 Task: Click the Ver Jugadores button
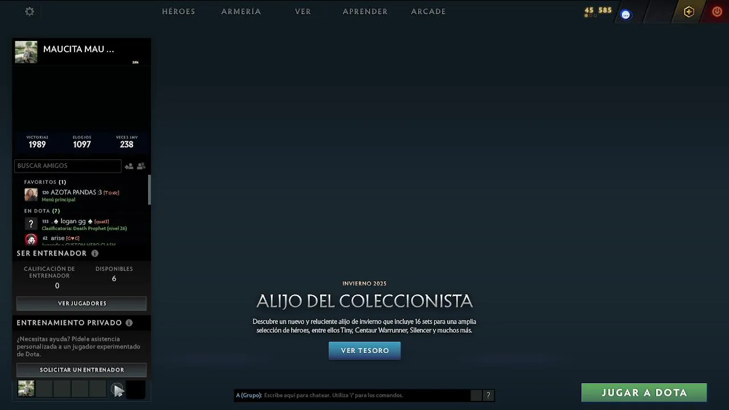pyautogui.click(x=81, y=304)
